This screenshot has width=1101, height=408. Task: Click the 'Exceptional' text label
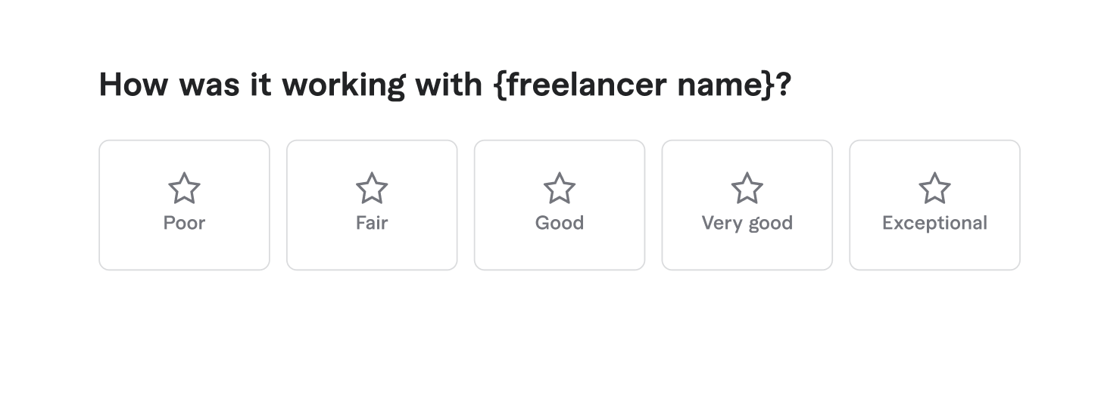[934, 223]
